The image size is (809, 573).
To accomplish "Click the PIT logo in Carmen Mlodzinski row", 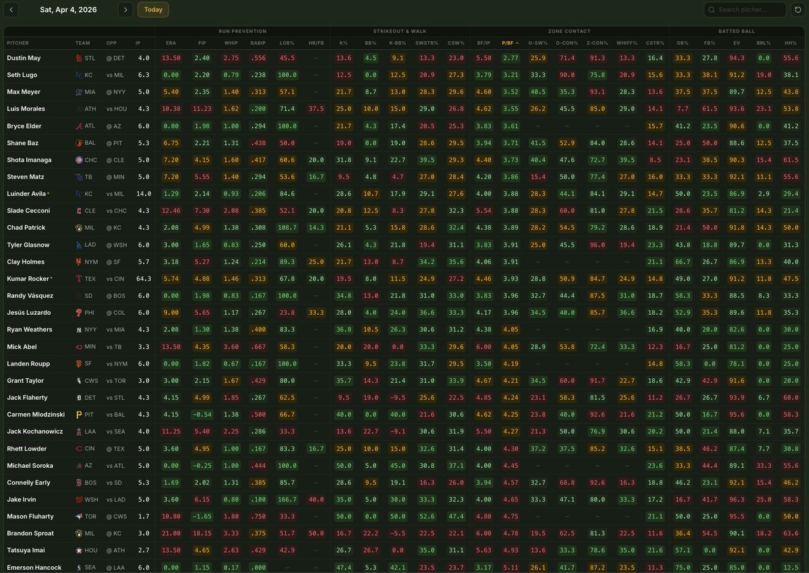I will (79, 415).
